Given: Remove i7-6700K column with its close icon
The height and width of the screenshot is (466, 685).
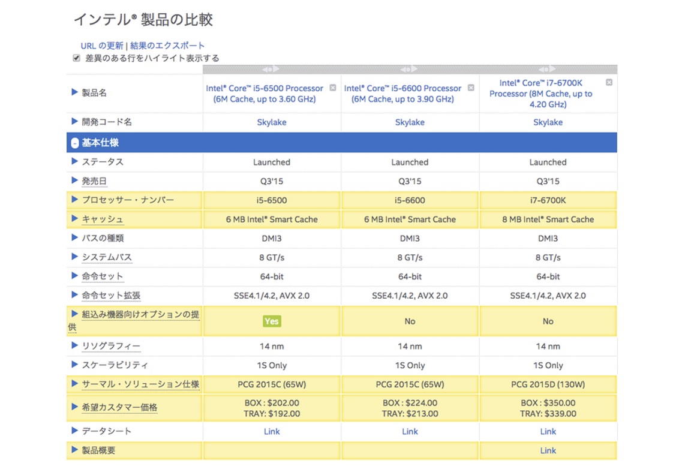Looking at the screenshot, I should point(609,83).
